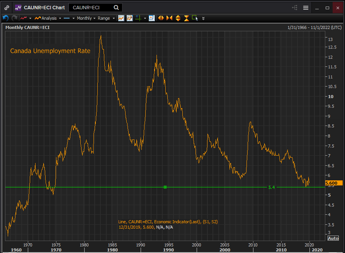Click the orange vertical expand arrows icon

pyautogui.click(x=178, y=18)
